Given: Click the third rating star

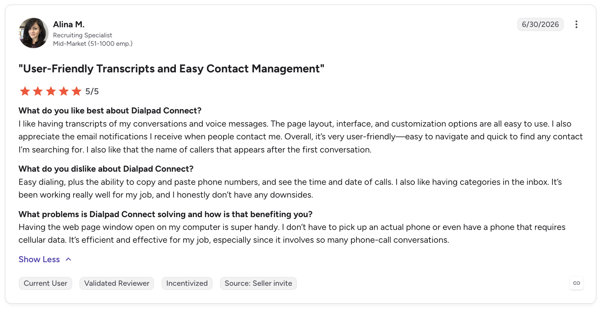Looking at the screenshot, I should click(x=51, y=91).
